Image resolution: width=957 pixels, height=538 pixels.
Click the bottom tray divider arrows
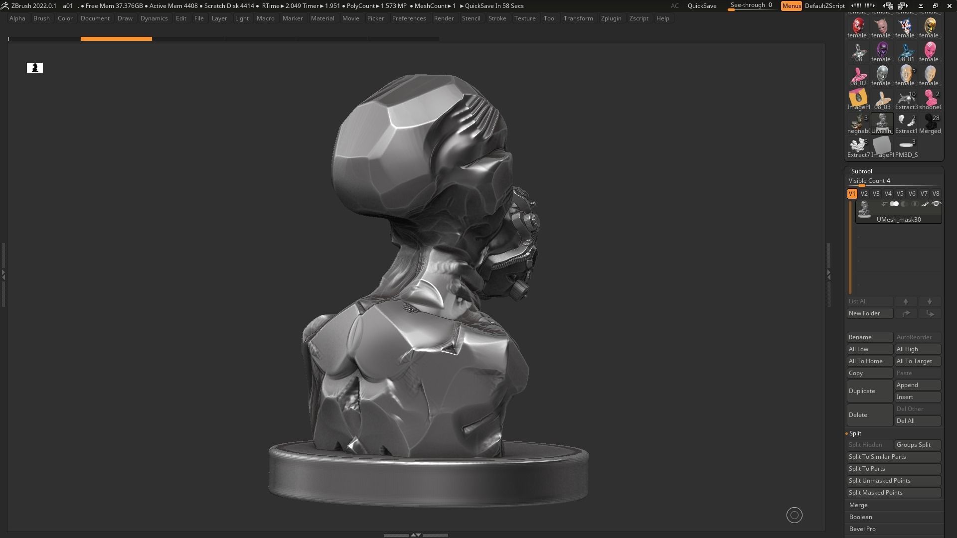[415, 535]
